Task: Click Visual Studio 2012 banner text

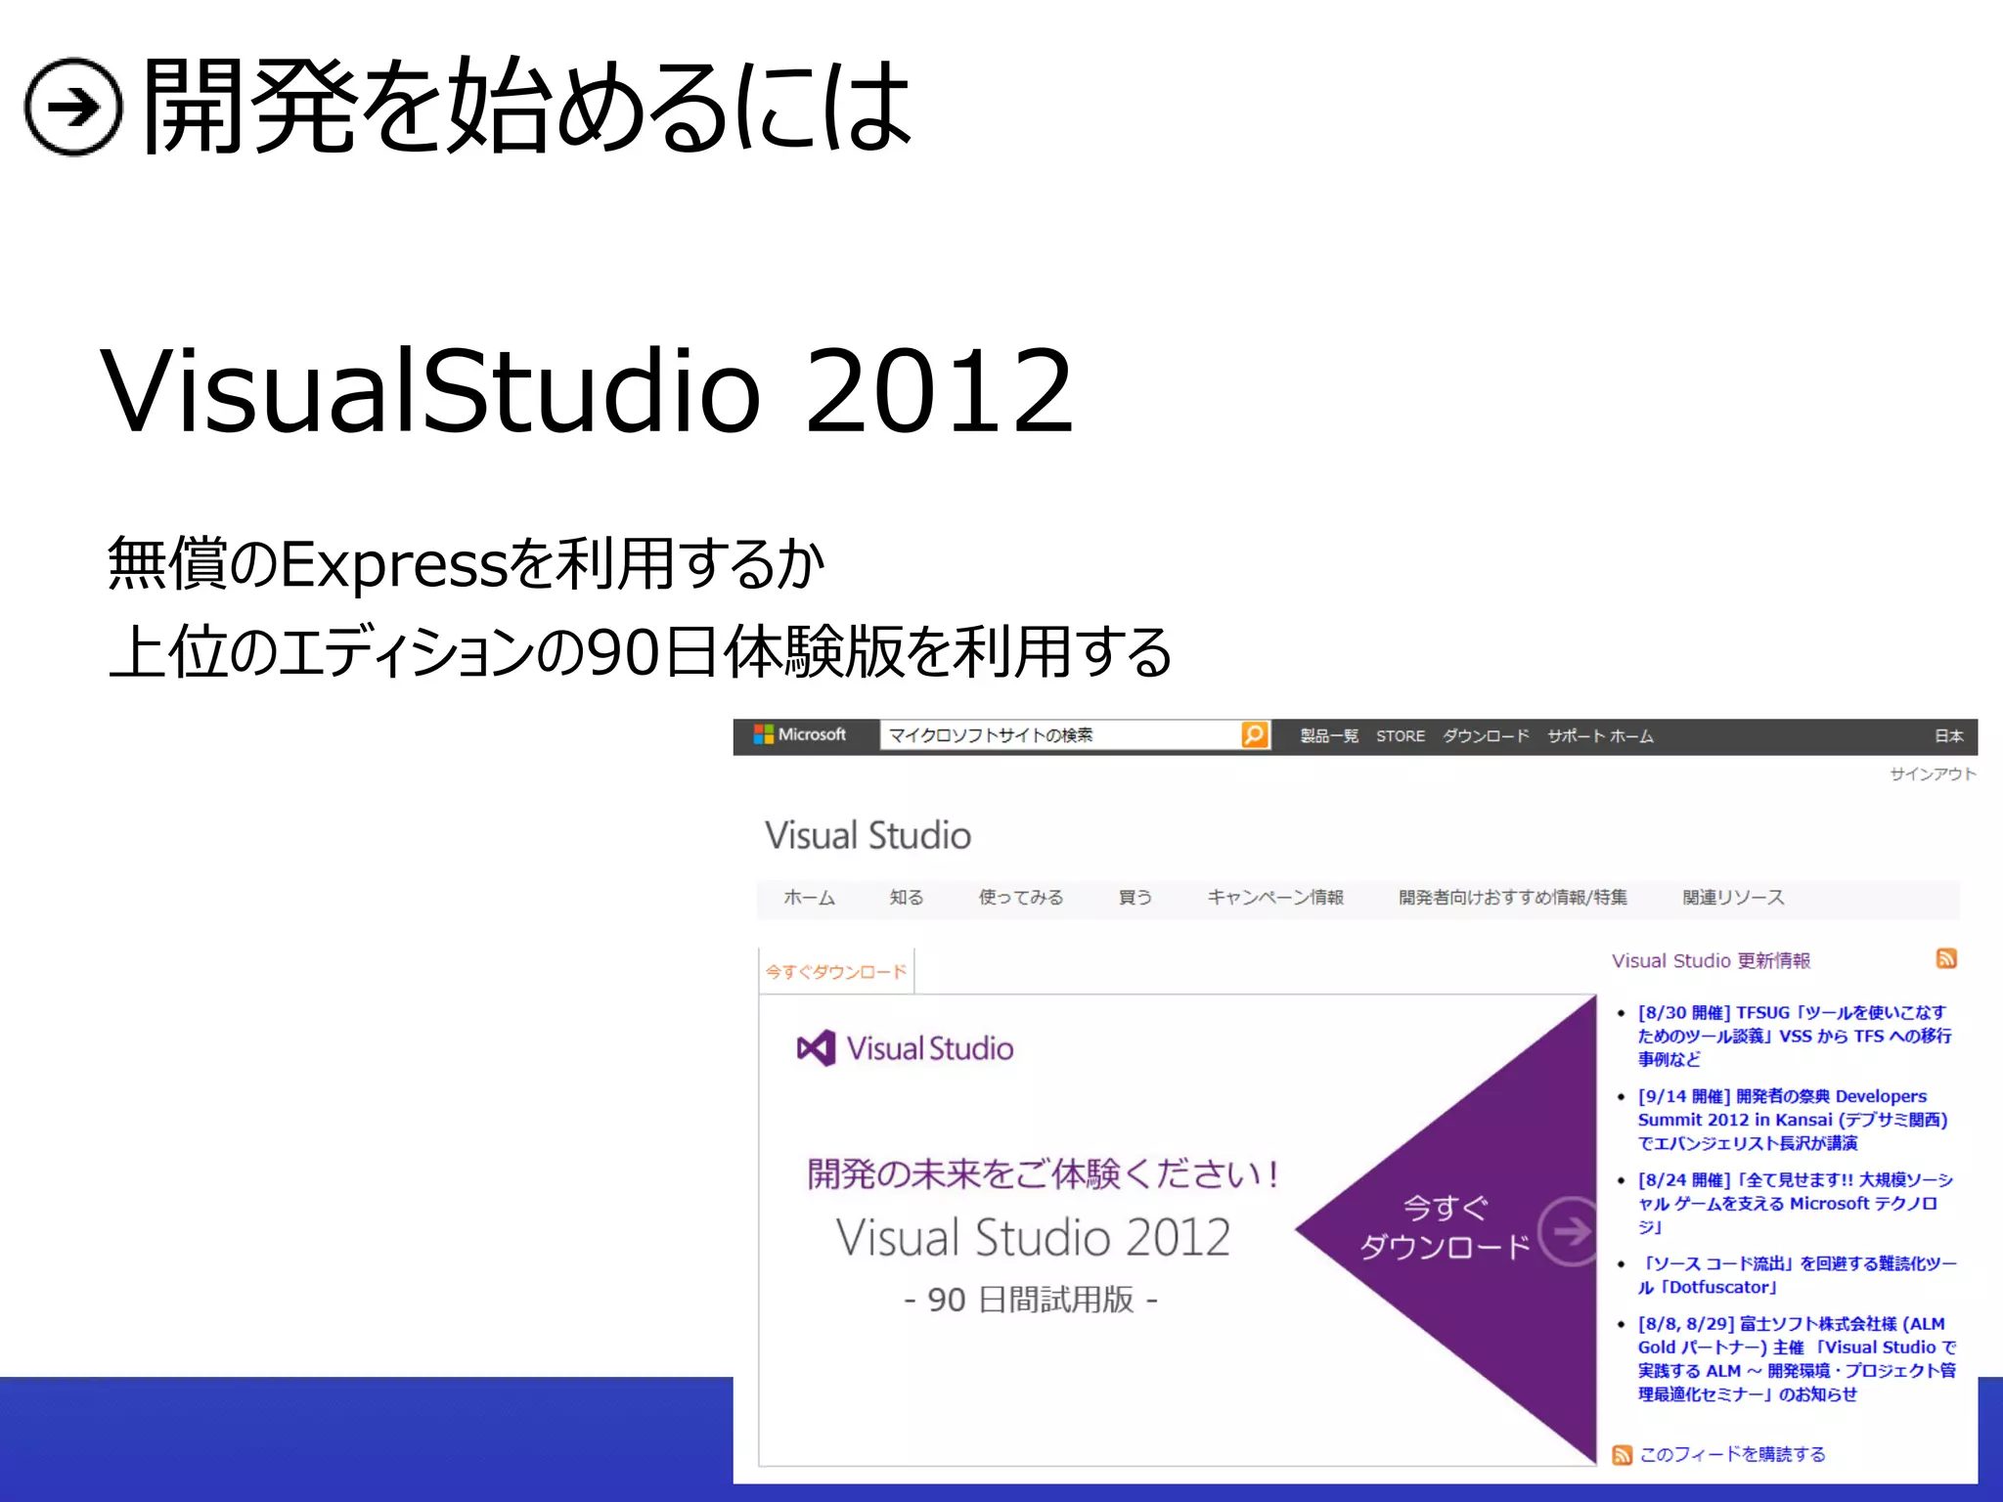Action: point(1033,1237)
